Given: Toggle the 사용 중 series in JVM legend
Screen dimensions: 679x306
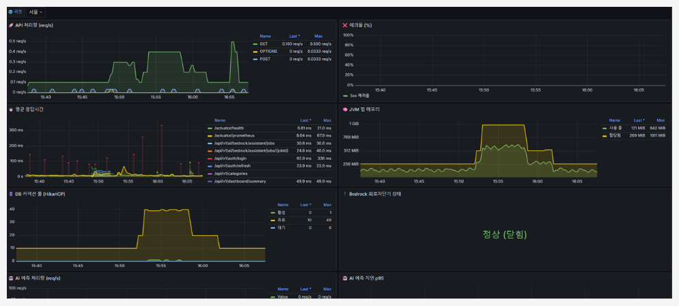Looking at the screenshot, I should [x=615, y=128].
